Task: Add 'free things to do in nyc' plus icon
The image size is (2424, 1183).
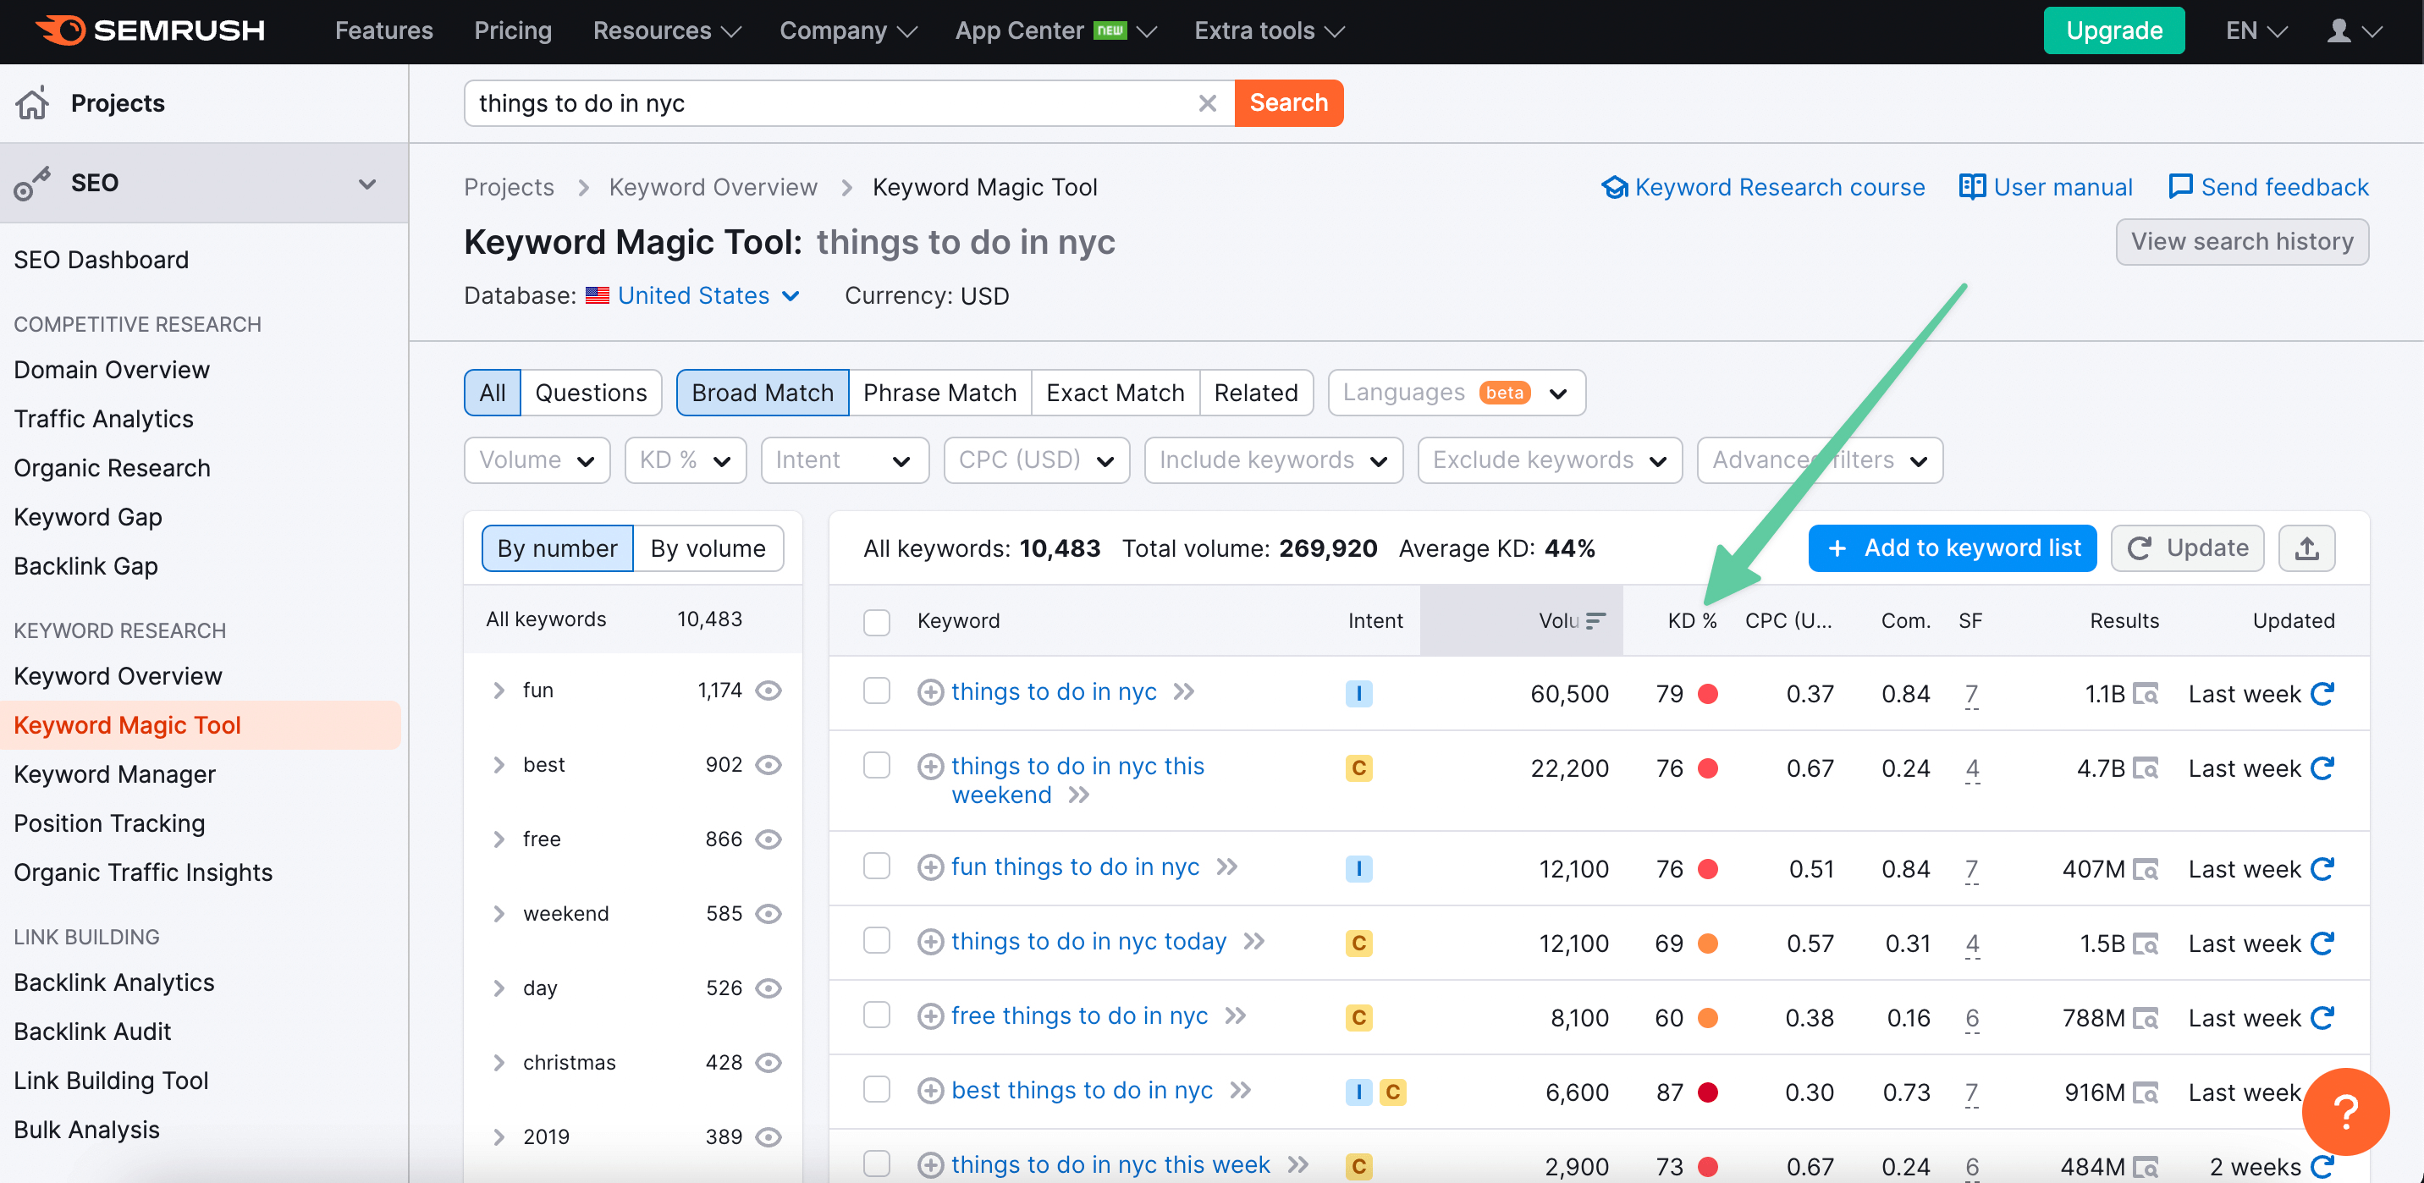Action: [x=929, y=1016]
